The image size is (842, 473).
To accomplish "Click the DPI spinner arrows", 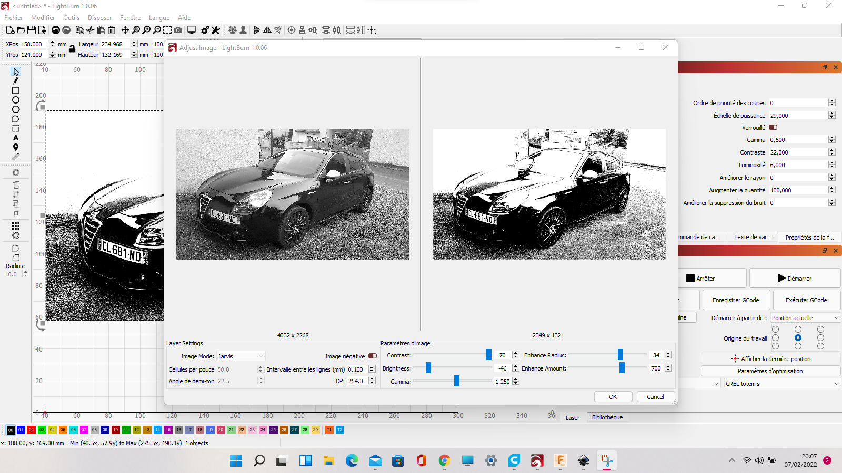I will click(372, 381).
